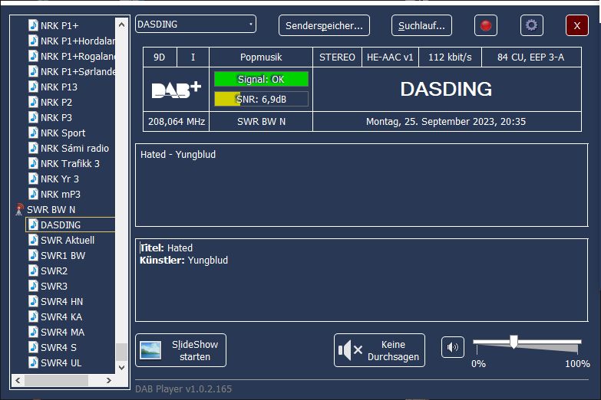Screen dimensions: 601x400
Task: Click music note icon of NRK P2
Action: [x=33, y=102]
